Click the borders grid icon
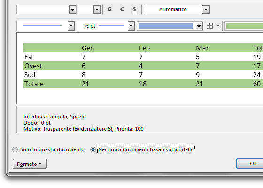This screenshot has height=188, width=263. point(209,26)
